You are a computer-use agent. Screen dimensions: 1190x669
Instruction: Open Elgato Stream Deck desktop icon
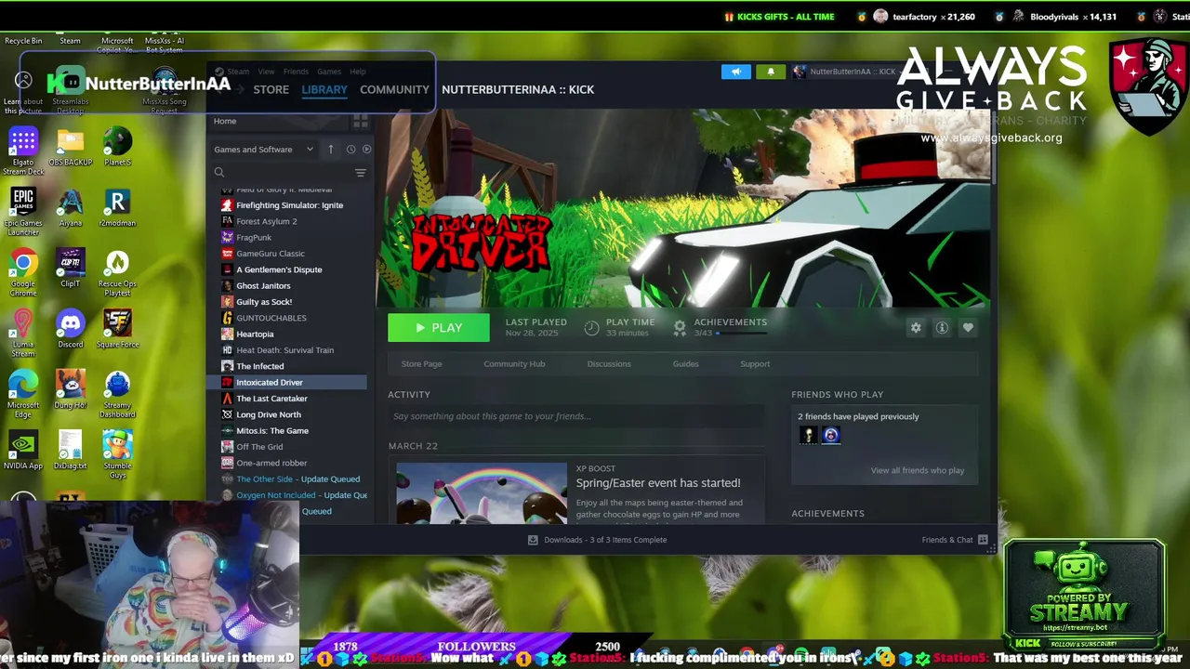click(x=23, y=151)
